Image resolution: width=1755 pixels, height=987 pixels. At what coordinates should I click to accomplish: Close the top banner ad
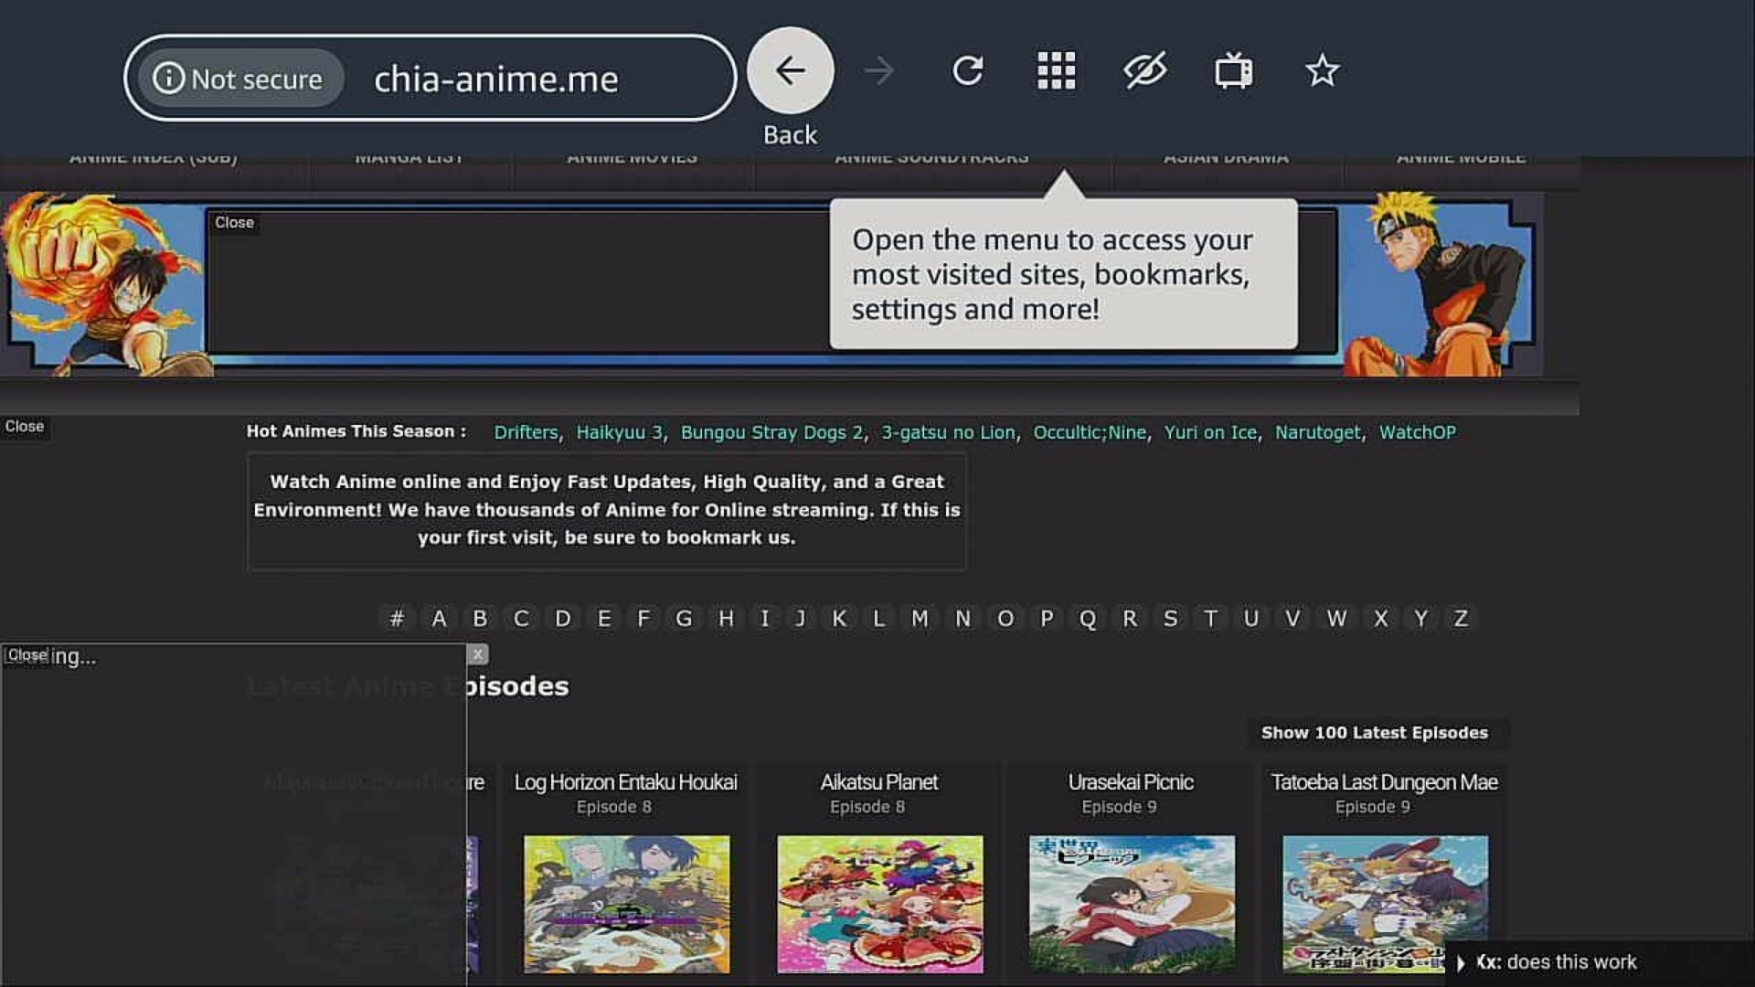click(x=234, y=222)
